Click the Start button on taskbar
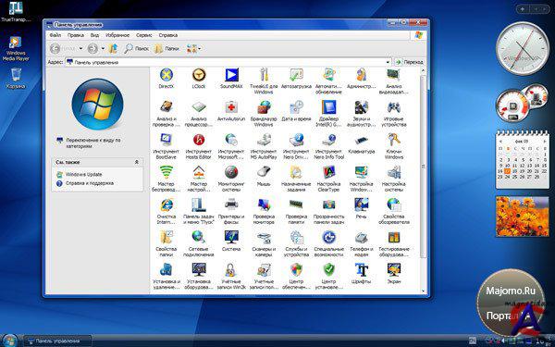The height and width of the screenshot is (347, 555). [9, 341]
